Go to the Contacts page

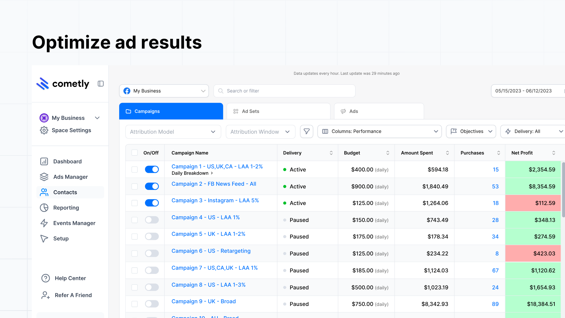(70, 192)
